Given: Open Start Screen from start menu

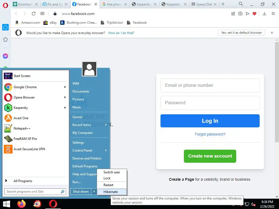Looking at the screenshot, I should coord(36,76).
